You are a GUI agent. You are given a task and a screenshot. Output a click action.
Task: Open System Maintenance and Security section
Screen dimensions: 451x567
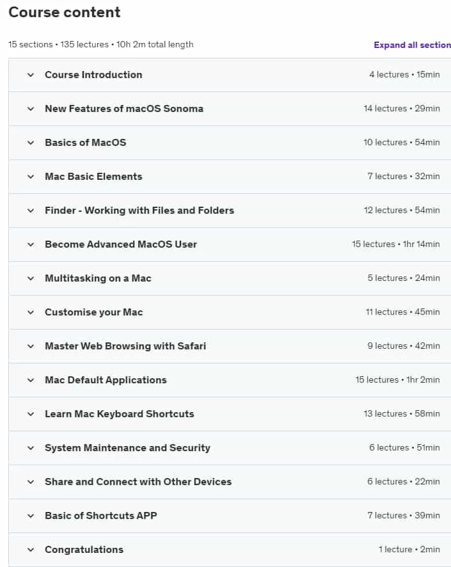point(230,448)
